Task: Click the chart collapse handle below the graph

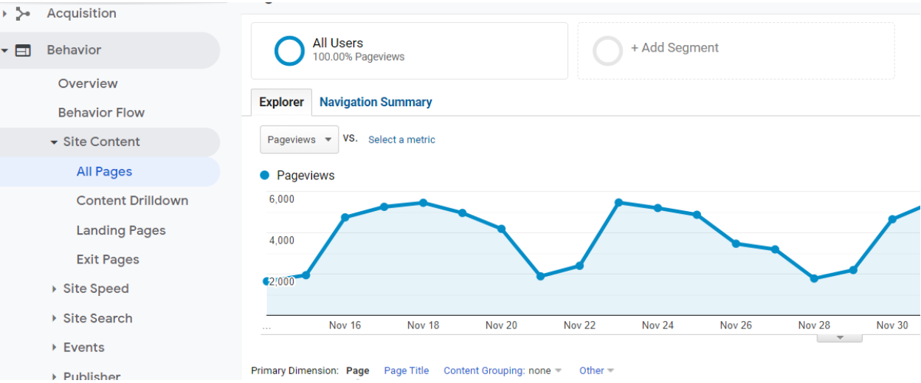Action: [839, 338]
